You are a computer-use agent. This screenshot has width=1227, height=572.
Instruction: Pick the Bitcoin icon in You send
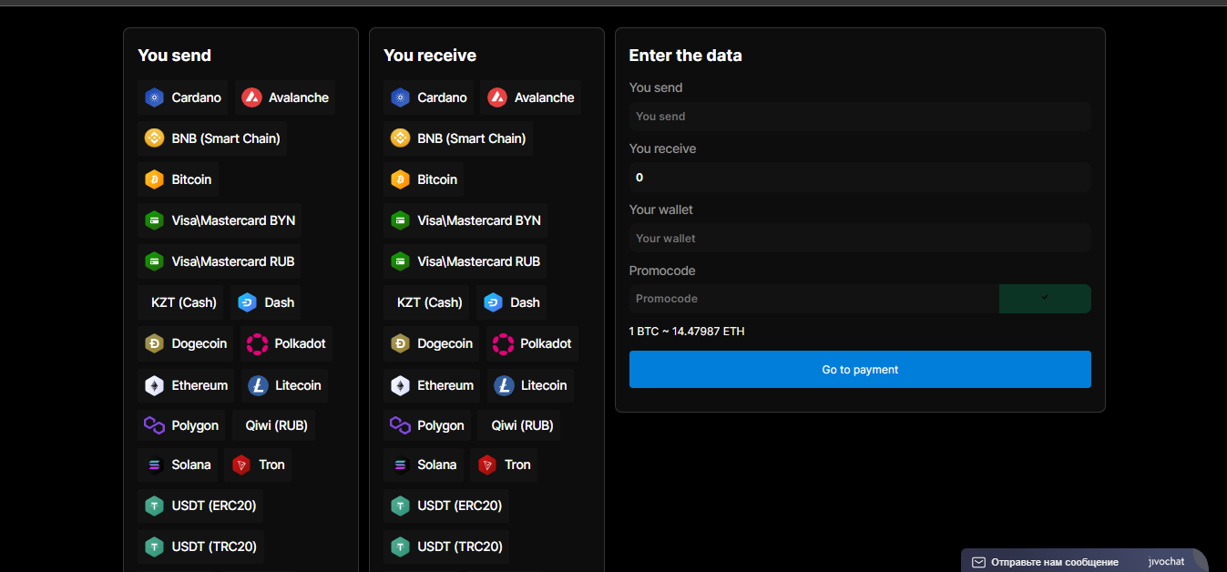click(x=154, y=179)
